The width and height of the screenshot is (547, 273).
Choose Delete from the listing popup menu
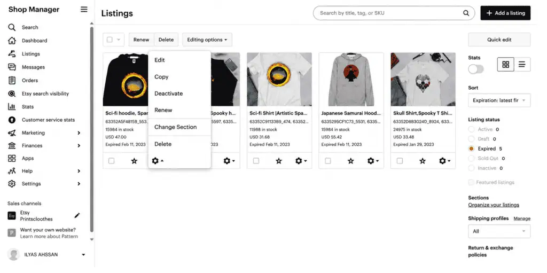click(x=179, y=144)
